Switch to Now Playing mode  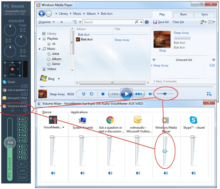click(x=209, y=93)
